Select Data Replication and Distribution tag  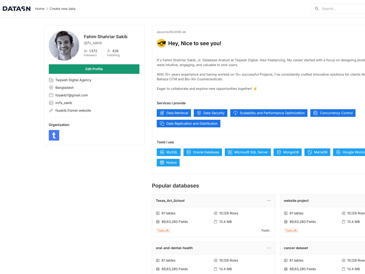pyautogui.click(x=189, y=123)
